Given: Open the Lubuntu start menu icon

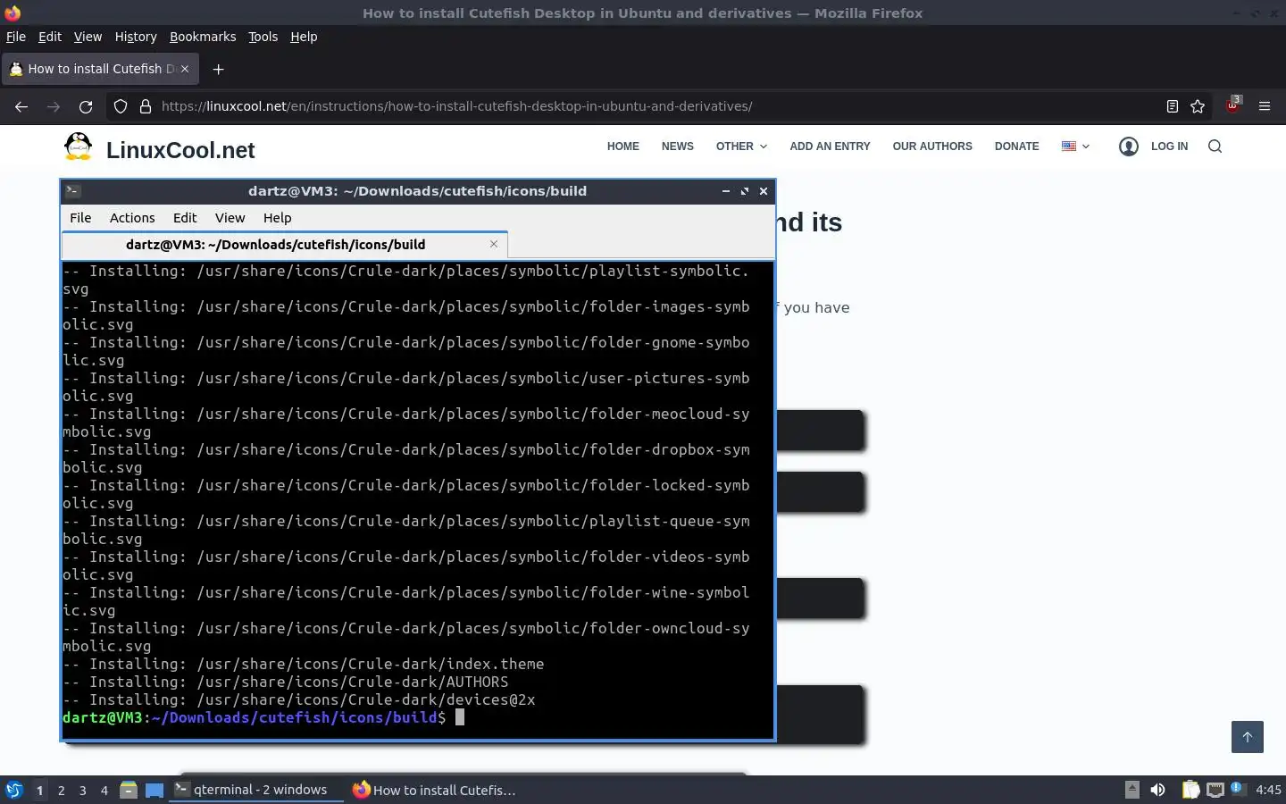Looking at the screenshot, I should 14,790.
